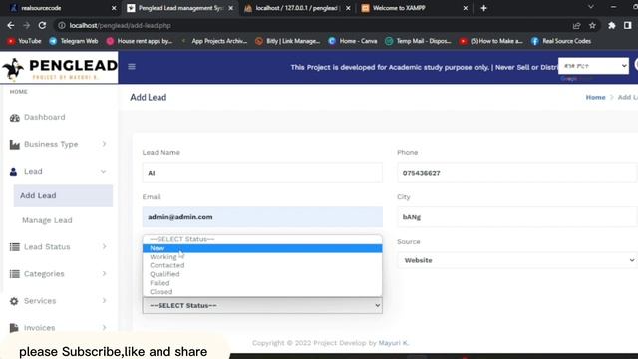Screen dimensions: 638x359
Task: Click the Dashboard gauge icon
Action: pos(15,118)
